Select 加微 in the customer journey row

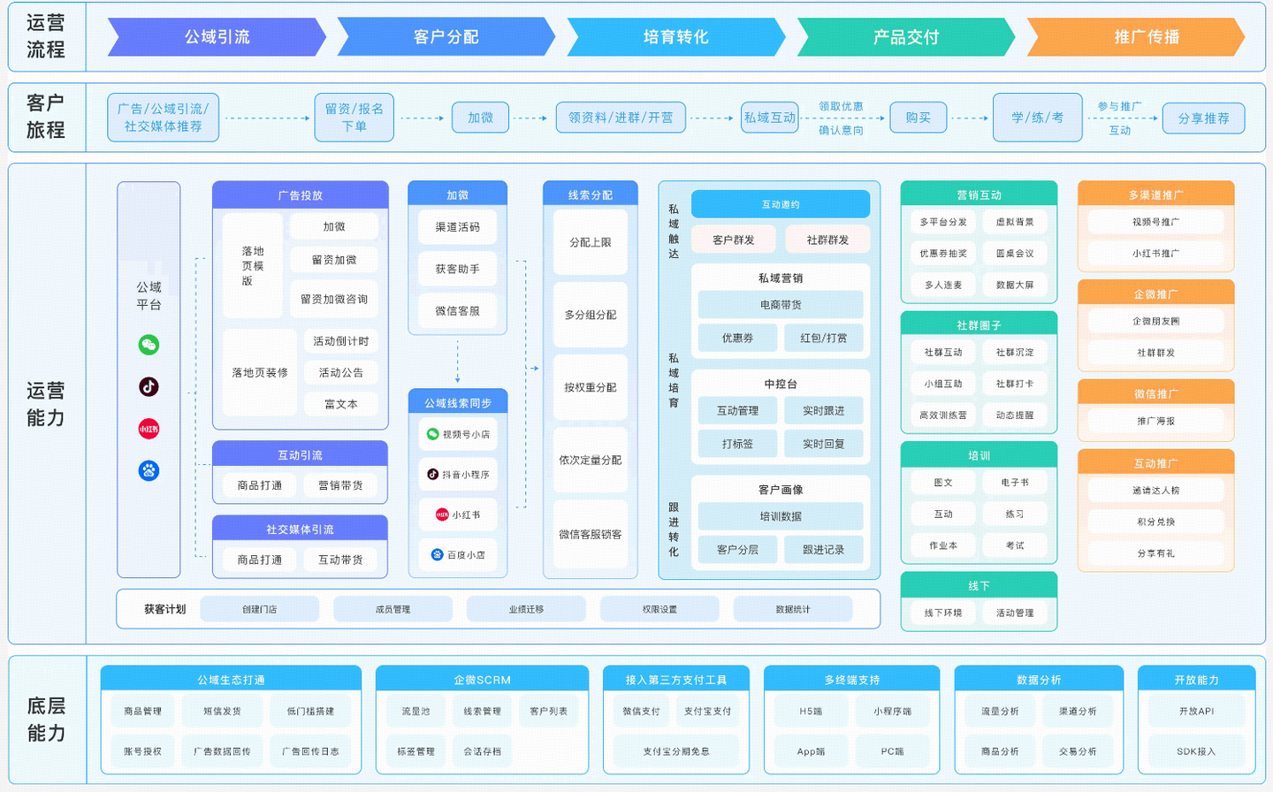(x=479, y=117)
